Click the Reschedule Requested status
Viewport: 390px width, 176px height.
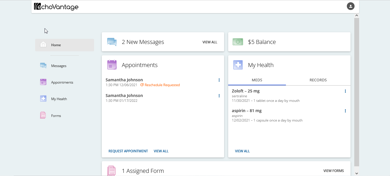click(x=162, y=85)
